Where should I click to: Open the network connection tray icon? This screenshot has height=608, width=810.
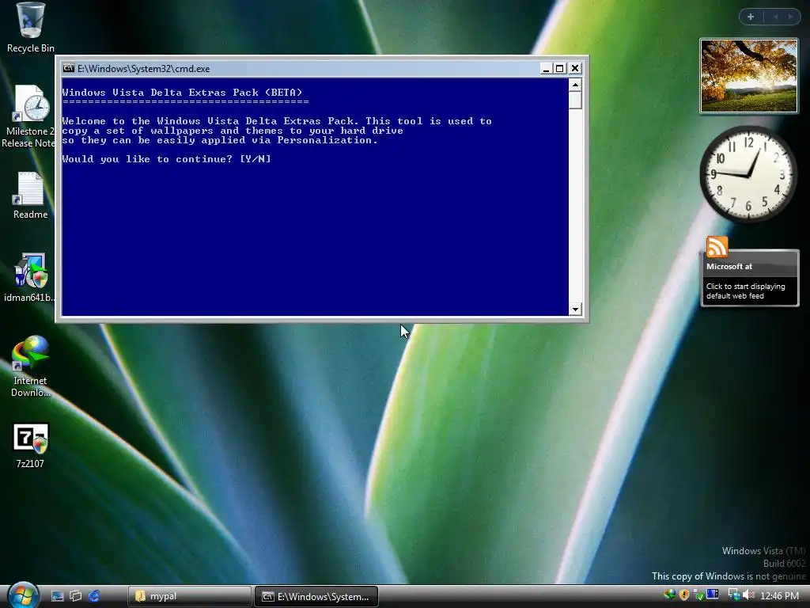(x=734, y=595)
